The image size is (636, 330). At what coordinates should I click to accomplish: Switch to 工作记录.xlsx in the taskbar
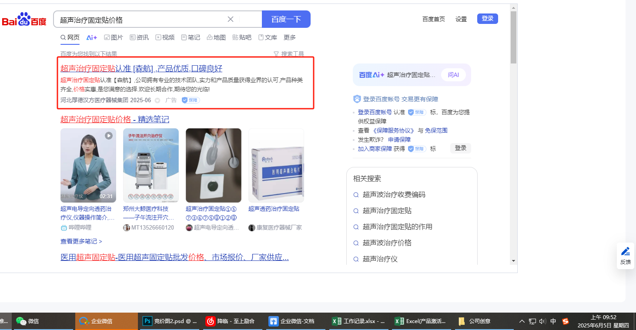[359, 321]
